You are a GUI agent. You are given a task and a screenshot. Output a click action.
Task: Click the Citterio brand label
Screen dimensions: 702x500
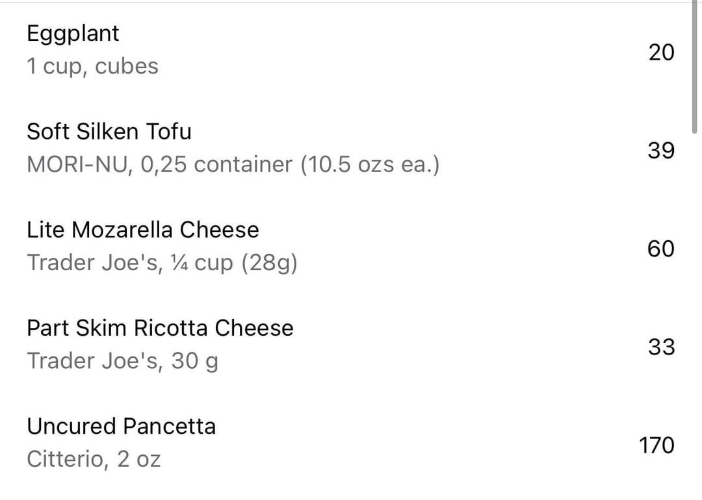coord(66,460)
